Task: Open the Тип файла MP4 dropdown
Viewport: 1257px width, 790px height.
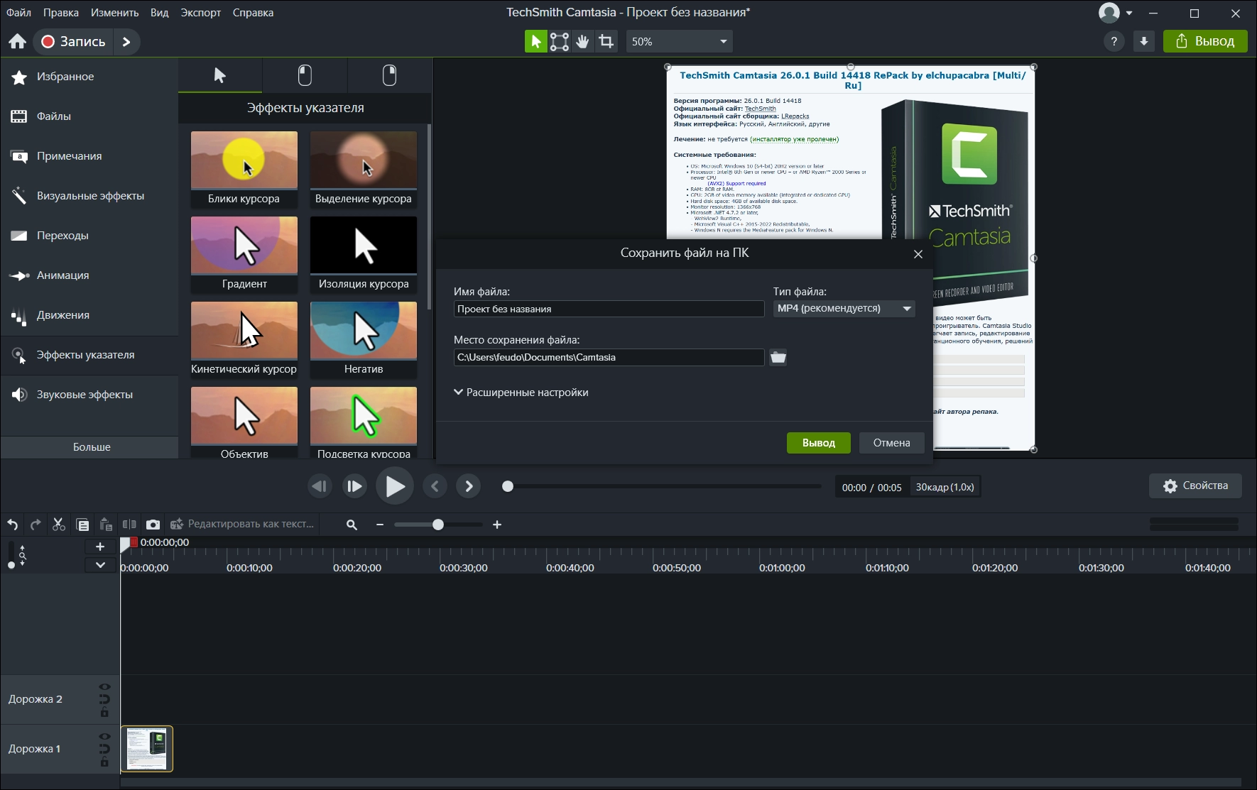Action: (844, 309)
